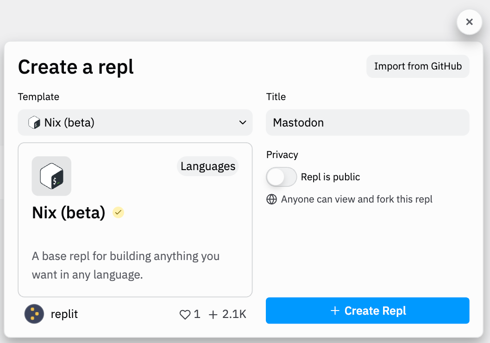
Task: Open the replit author name link
Action: click(x=64, y=314)
